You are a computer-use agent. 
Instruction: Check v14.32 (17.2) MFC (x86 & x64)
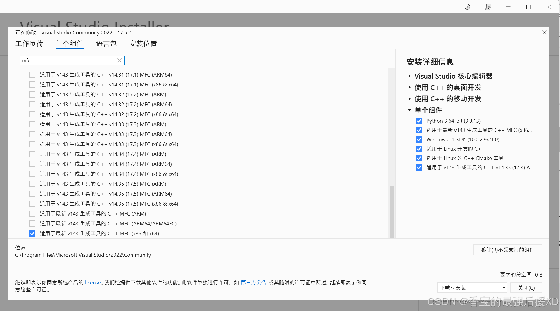[x=32, y=114]
